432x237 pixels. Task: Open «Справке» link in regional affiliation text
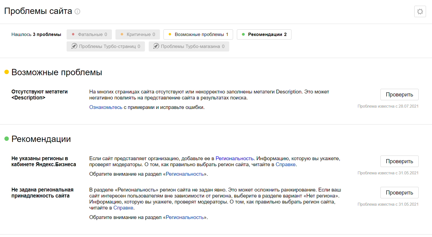pyautogui.click(x=123, y=208)
